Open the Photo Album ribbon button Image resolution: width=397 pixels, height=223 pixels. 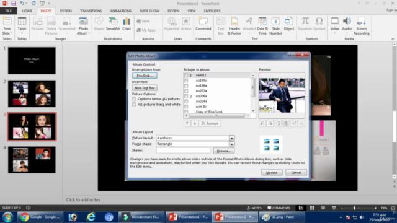click(83, 27)
